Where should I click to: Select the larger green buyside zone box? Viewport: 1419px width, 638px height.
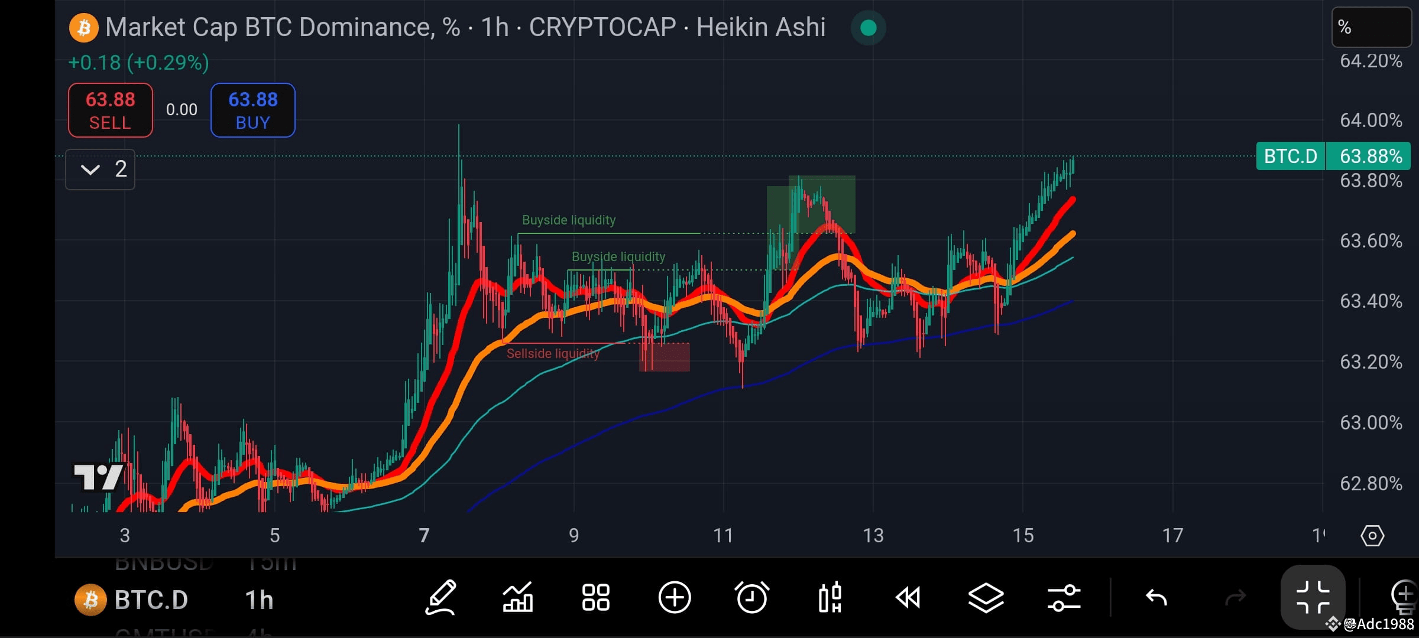pos(822,204)
